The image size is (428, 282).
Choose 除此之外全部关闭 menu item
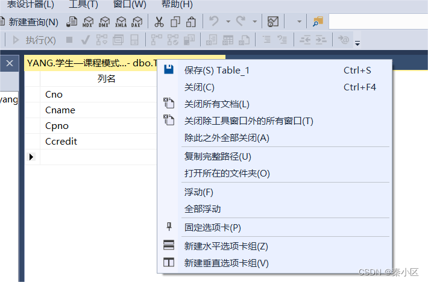click(x=275, y=138)
